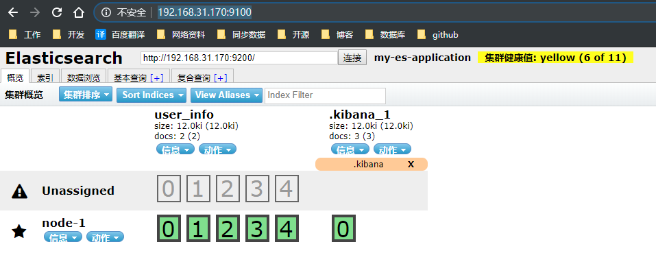This screenshot has height=253, width=656.
Task: Click .kibana_1 docs: 3 (3) text
Action: [x=352, y=136]
